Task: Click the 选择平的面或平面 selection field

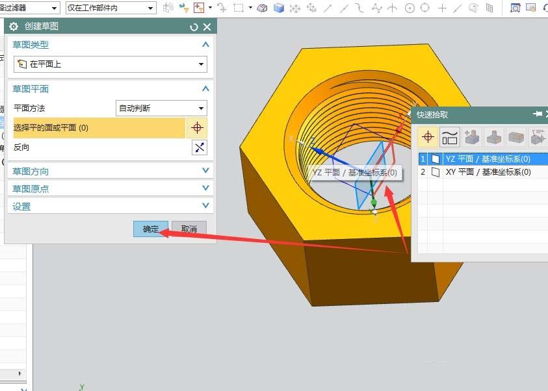Action: 99,128
